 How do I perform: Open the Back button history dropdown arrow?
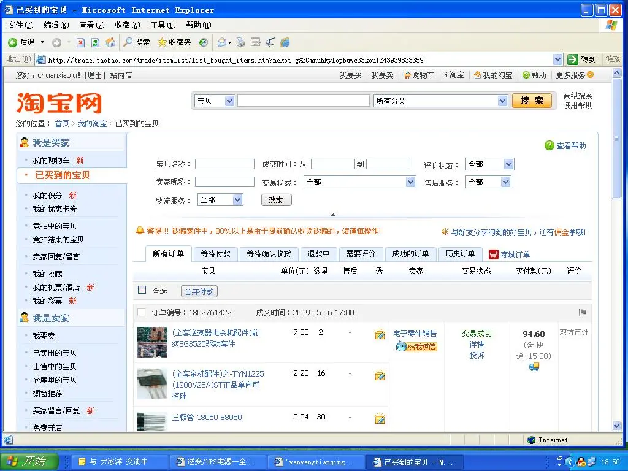[42, 42]
